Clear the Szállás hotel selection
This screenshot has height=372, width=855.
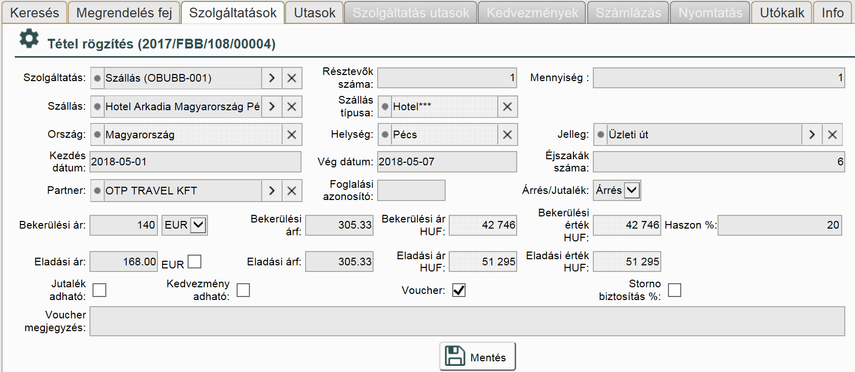click(x=292, y=107)
